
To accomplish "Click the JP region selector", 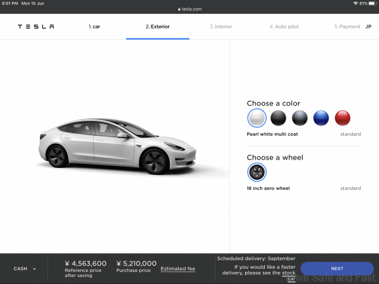I will pyautogui.click(x=368, y=27).
